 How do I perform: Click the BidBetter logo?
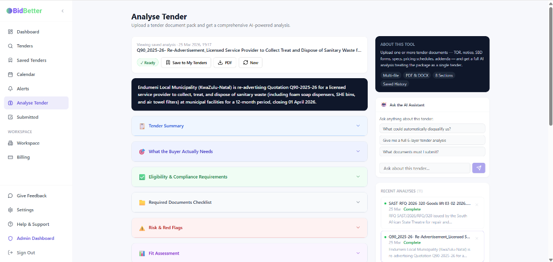click(24, 11)
